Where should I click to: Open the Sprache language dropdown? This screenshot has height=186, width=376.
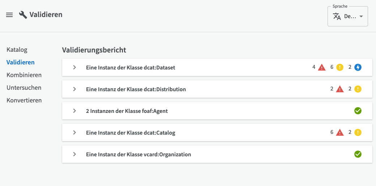point(348,16)
